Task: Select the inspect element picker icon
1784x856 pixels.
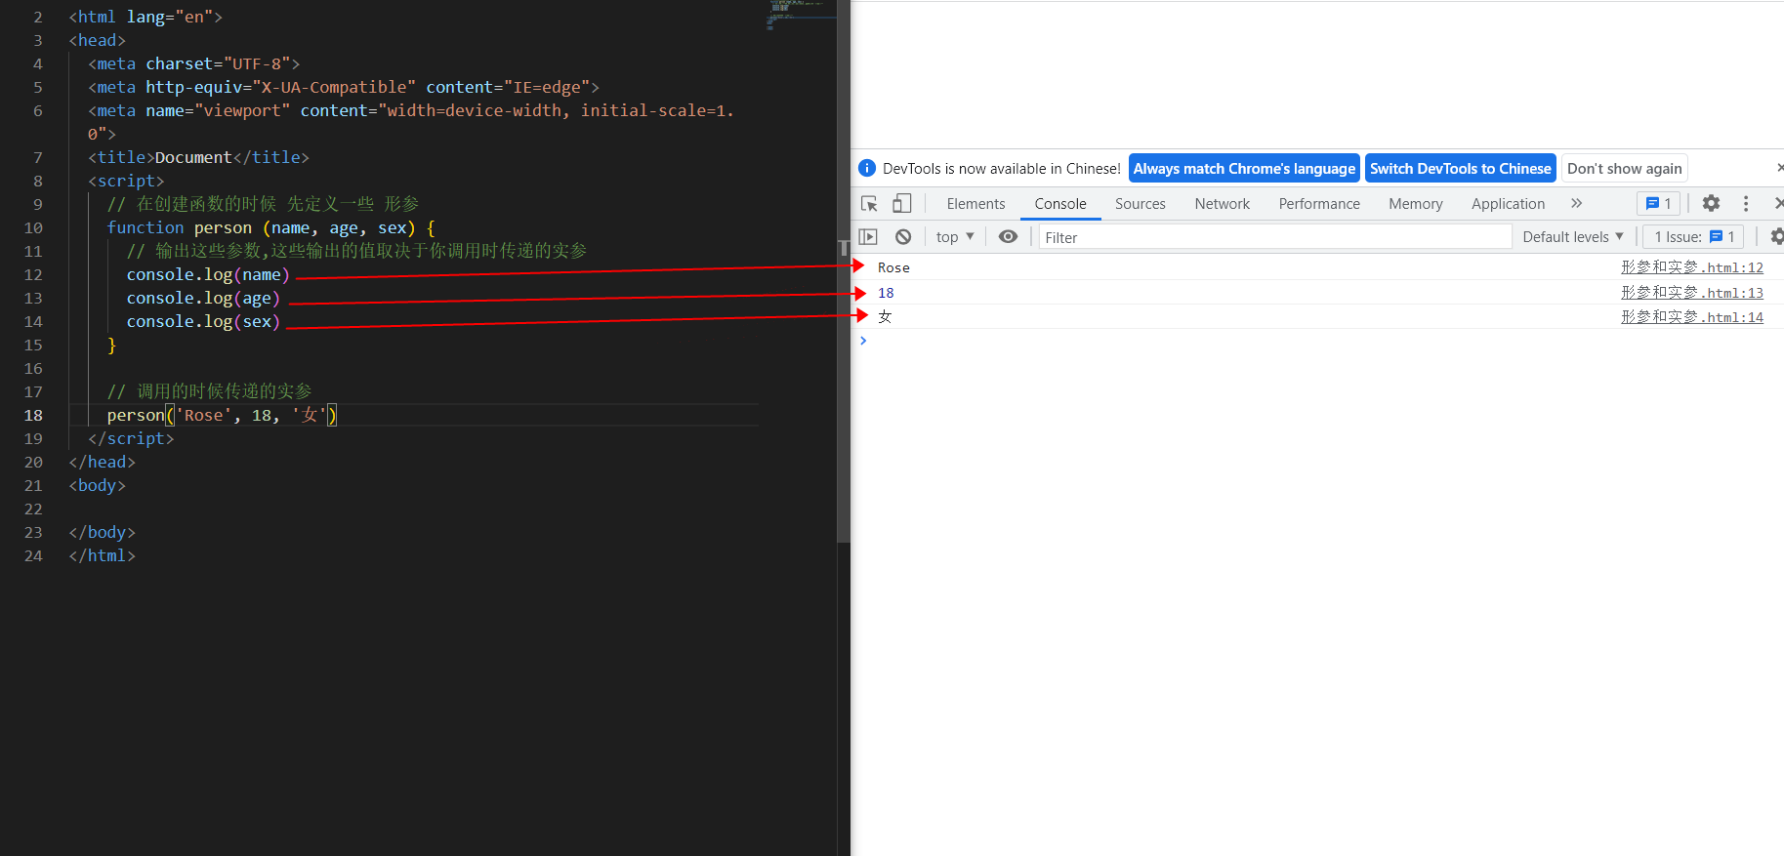Action: pos(869,203)
